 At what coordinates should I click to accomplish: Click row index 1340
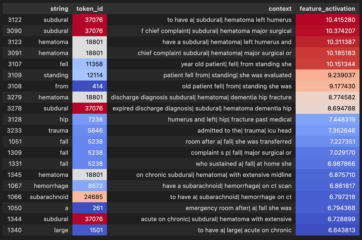15,230
